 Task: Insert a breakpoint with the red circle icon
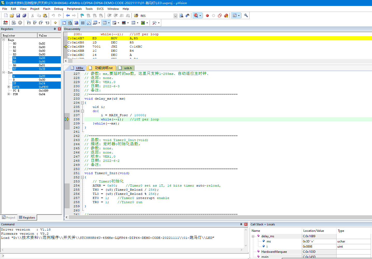click(207, 16)
